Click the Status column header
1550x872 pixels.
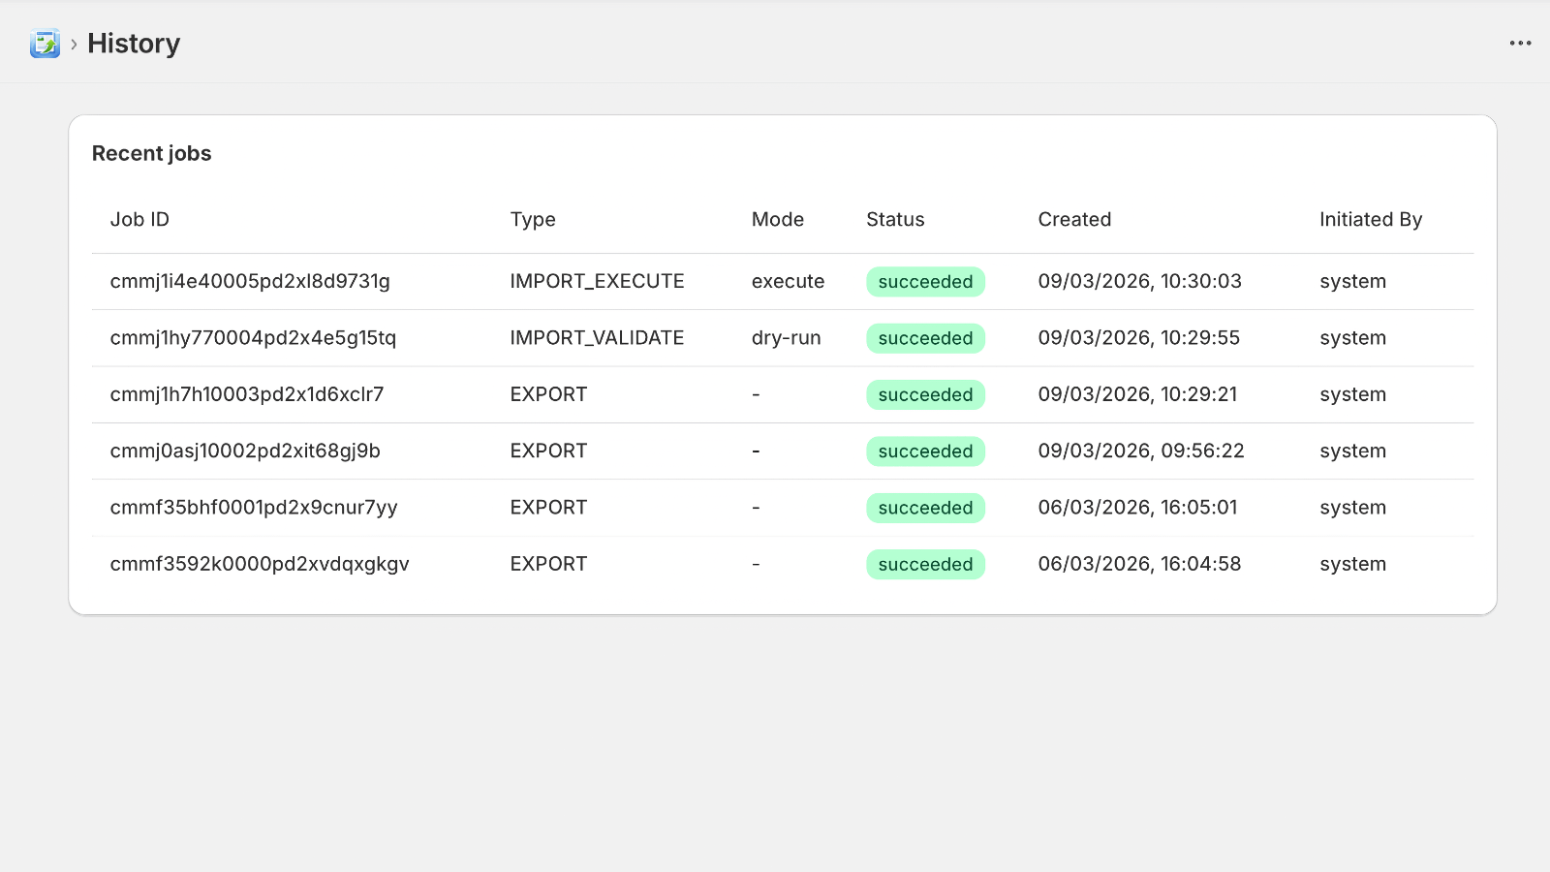tap(895, 220)
